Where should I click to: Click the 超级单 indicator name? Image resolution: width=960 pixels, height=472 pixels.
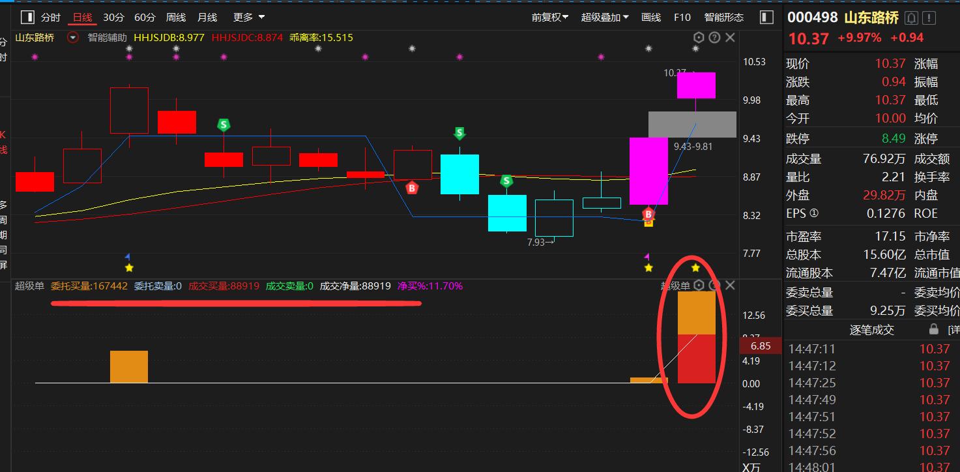[29, 286]
